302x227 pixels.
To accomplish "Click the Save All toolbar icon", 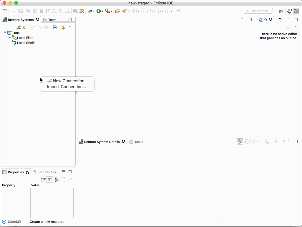I will 20,11.
